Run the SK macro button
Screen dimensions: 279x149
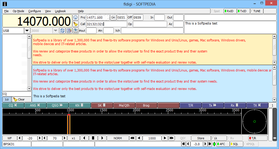102,105
